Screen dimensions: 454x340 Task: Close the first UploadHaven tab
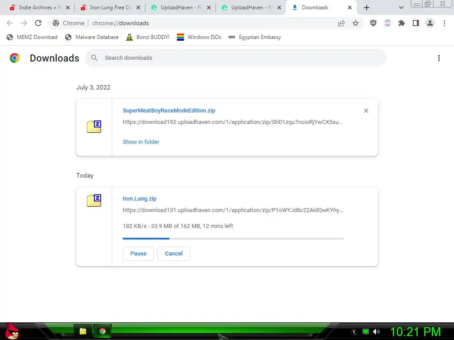tap(209, 8)
